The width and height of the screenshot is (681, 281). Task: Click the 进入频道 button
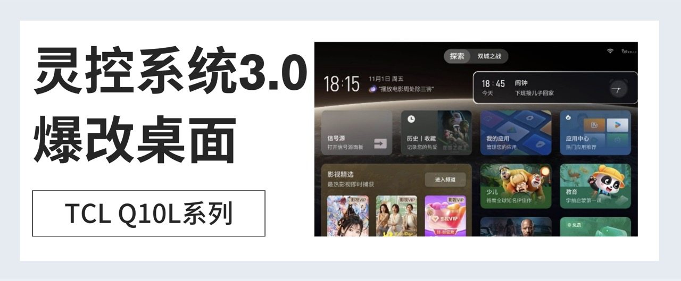coord(445,180)
